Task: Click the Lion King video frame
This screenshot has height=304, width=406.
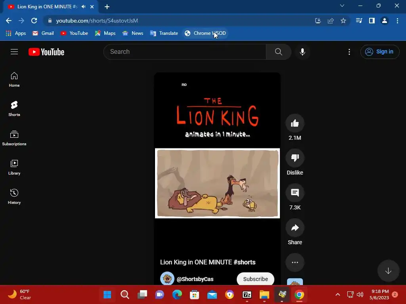Action: pos(217,183)
